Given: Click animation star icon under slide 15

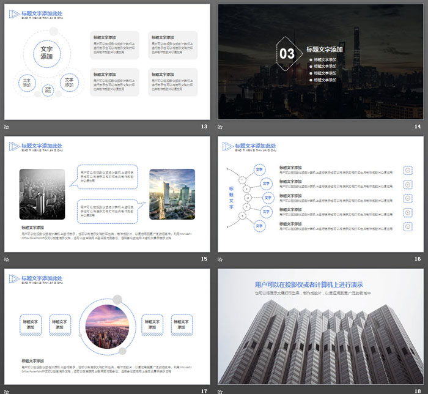Looking at the screenshot, I should pos(7,259).
